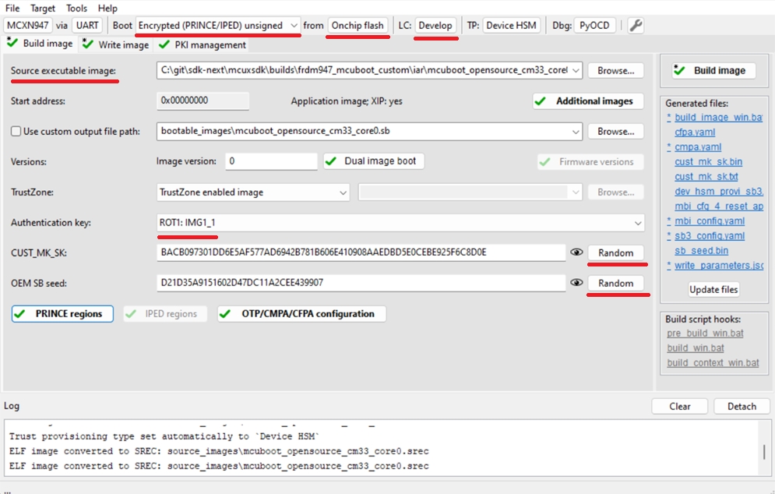Image resolution: width=775 pixels, height=494 pixels.
Task: Open the PRINCE regions configuration
Action: pyautogui.click(x=62, y=314)
